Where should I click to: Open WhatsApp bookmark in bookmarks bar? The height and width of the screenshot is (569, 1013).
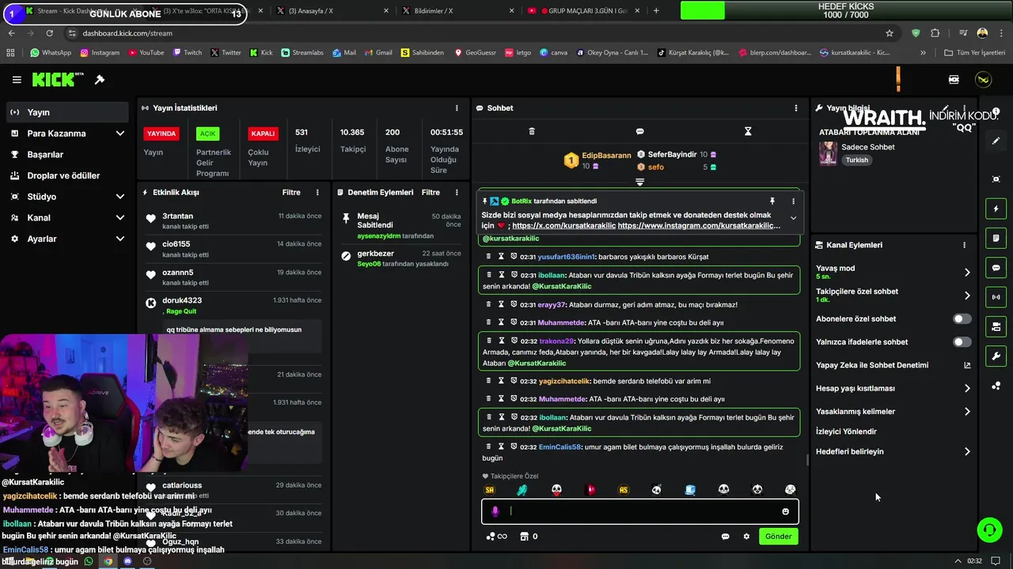point(51,53)
